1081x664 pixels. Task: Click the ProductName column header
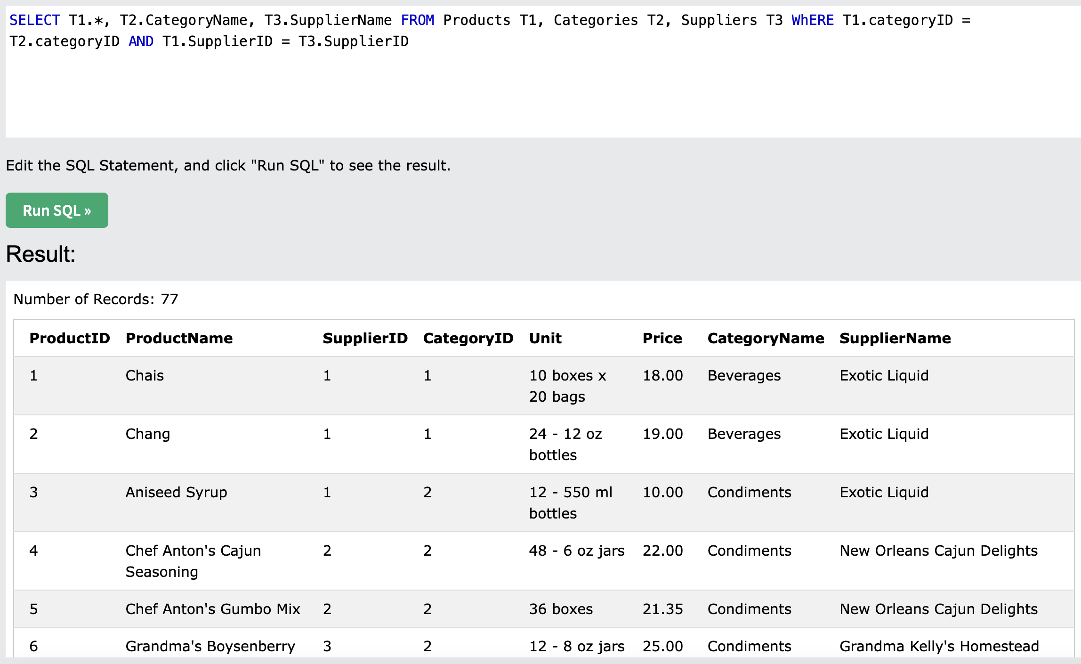click(x=179, y=338)
